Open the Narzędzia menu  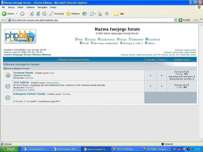(x=42, y=7)
